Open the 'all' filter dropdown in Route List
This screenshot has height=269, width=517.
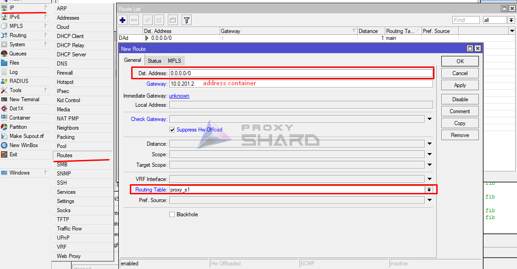[x=511, y=20]
